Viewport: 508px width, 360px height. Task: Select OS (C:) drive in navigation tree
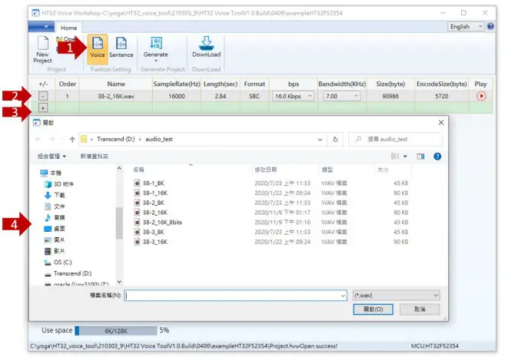tap(58, 263)
